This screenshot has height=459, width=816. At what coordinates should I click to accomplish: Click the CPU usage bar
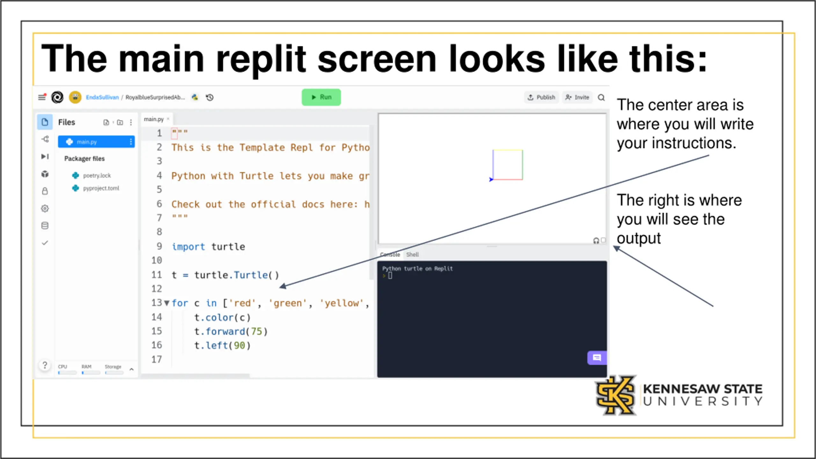(x=67, y=373)
